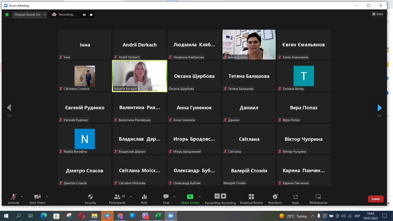Select Наталія Кагадій's video tile

tap(140, 76)
